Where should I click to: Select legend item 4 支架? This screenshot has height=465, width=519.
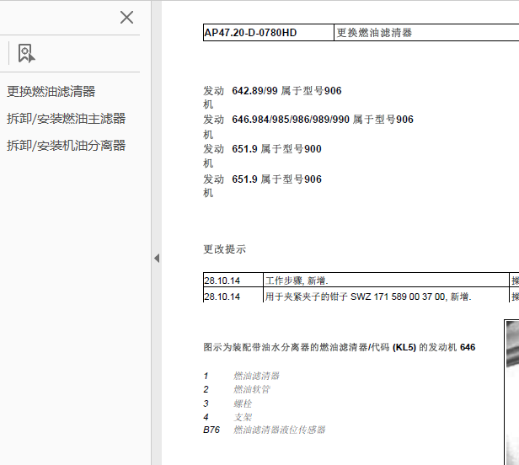click(x=227, y=417)
